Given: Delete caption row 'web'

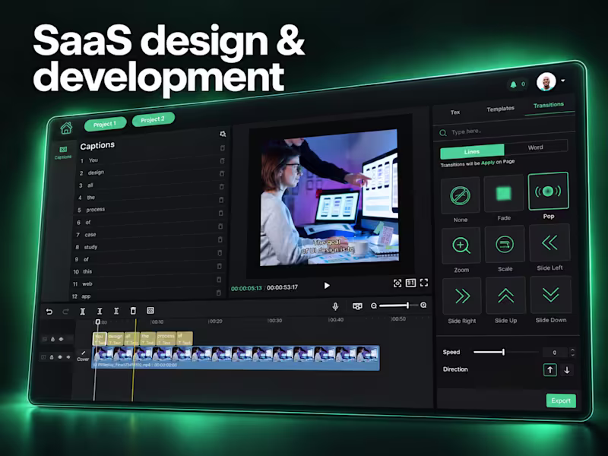Looking at the screenshot, I should pyautogui.click(x=219, y=280).
